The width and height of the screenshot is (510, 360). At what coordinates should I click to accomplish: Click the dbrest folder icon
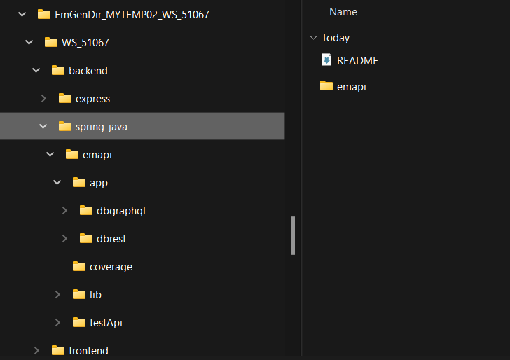coord(86,238)
